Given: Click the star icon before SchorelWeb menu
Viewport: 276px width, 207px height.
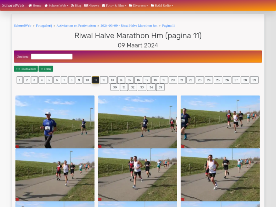Looking at the screenshot, I should pyautogui.click(x=46, y=6).
